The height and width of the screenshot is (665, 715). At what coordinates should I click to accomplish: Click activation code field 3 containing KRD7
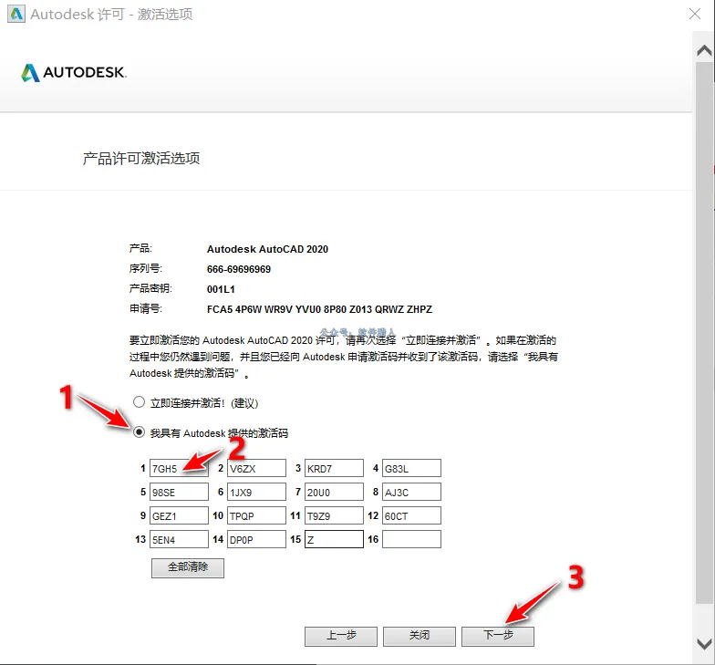tap(334, 468)
